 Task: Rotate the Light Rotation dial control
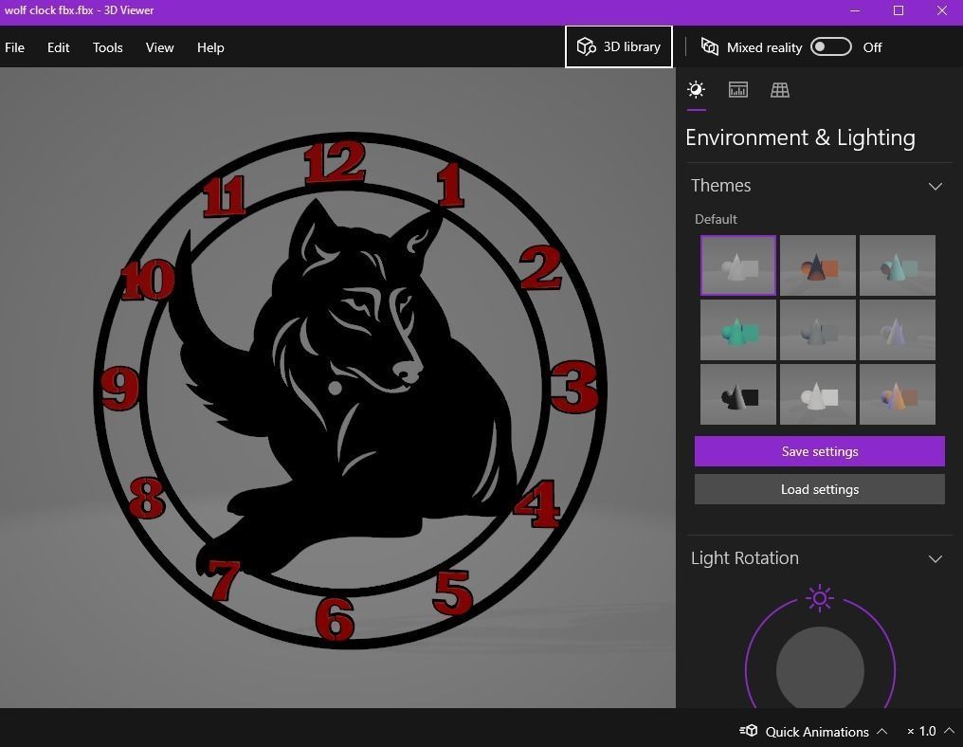pos(819,670)
